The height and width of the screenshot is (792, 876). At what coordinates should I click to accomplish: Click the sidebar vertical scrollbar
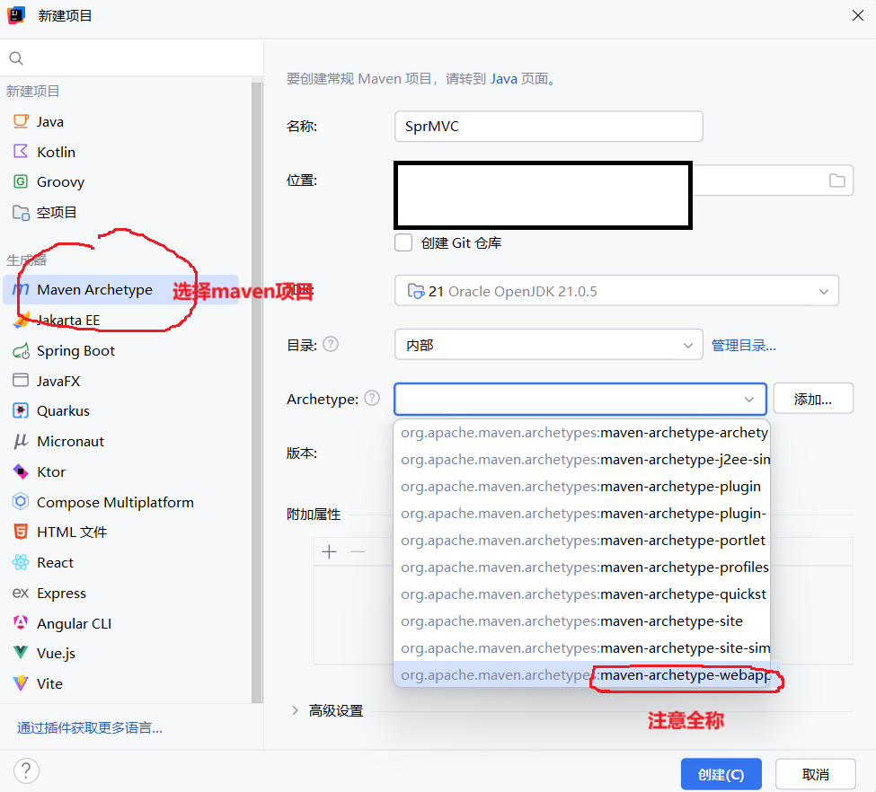(x=257, y=391)
